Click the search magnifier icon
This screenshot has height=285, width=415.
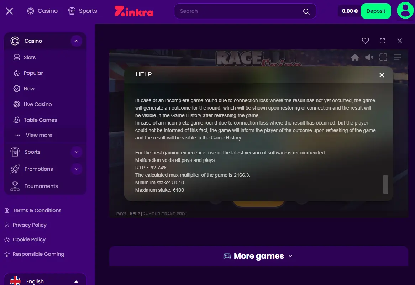point(306,11)
